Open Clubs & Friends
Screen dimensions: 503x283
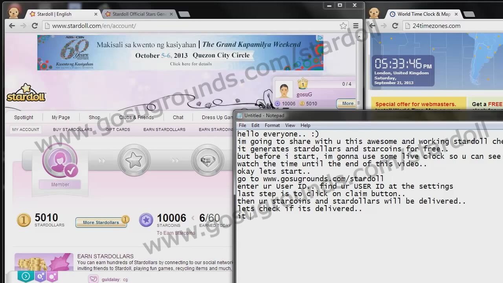(136, 118)
